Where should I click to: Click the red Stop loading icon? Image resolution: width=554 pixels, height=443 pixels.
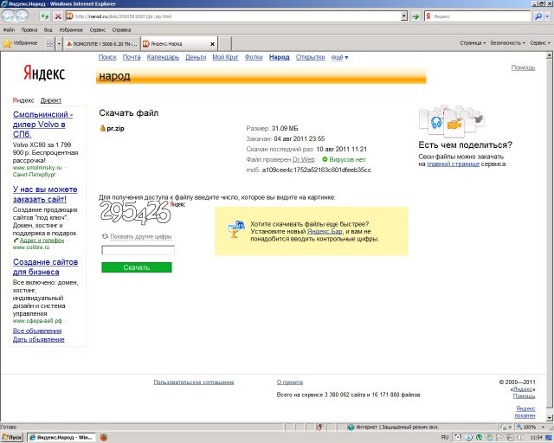tap(58, 16)
